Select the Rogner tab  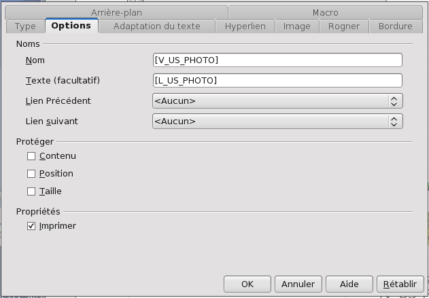344,26
